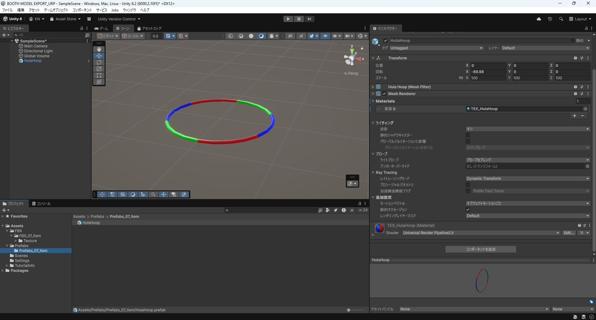
Task: Toggle scene audio mute icon
Action: pos(301,35)
